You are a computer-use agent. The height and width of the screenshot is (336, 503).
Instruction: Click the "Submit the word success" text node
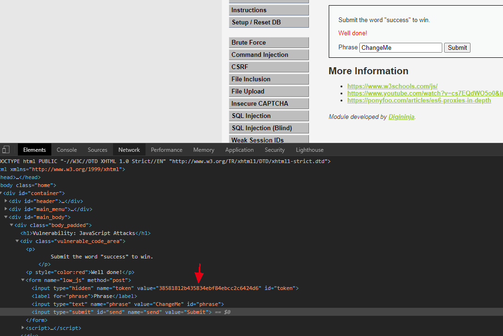pyautogui.click(x=102, y=257)
